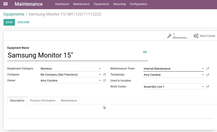Expand the Work Center dropdown arrow
The width and height of the screenshot is (217, 132).
point(203,87)
